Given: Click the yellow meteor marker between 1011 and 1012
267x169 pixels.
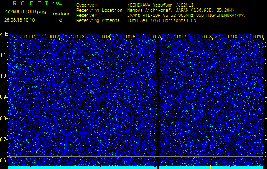Looking at the screenshot, I should pyautogui.click(x=40, y=166).
